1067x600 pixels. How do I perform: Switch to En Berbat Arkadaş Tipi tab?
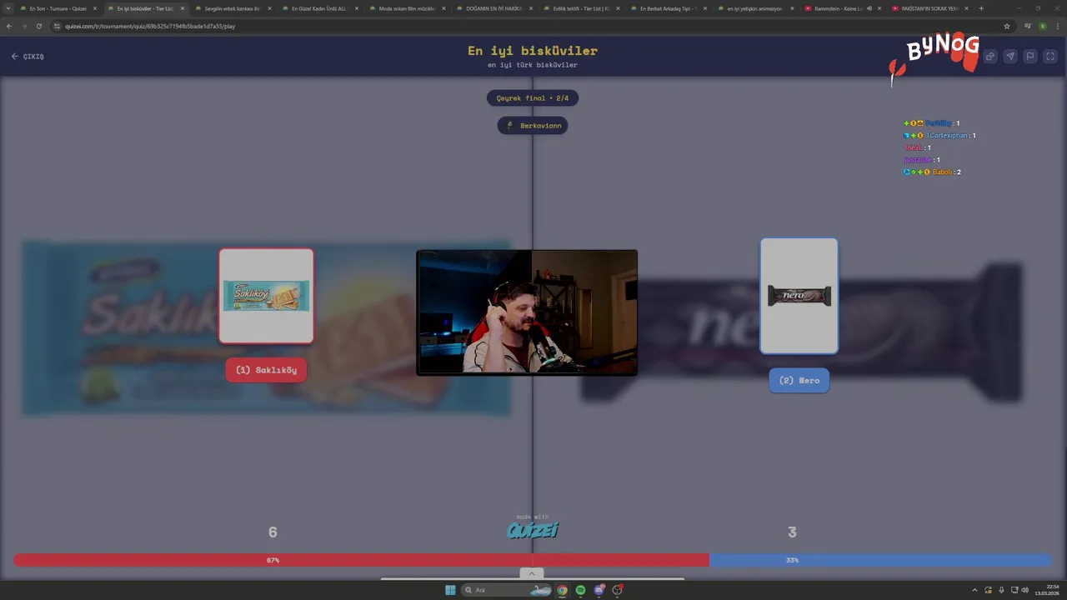(x=668, y=8)
